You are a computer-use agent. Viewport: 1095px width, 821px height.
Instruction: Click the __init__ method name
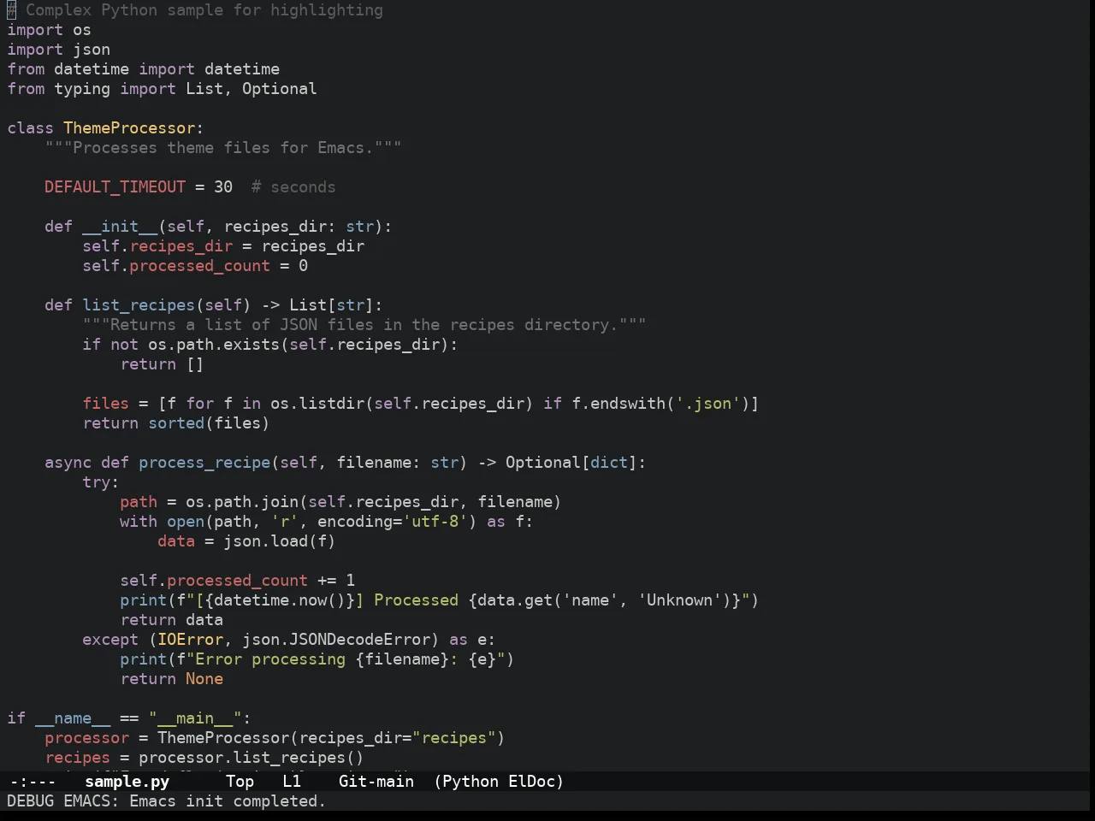pyautogui.click(x=120, y=227)
